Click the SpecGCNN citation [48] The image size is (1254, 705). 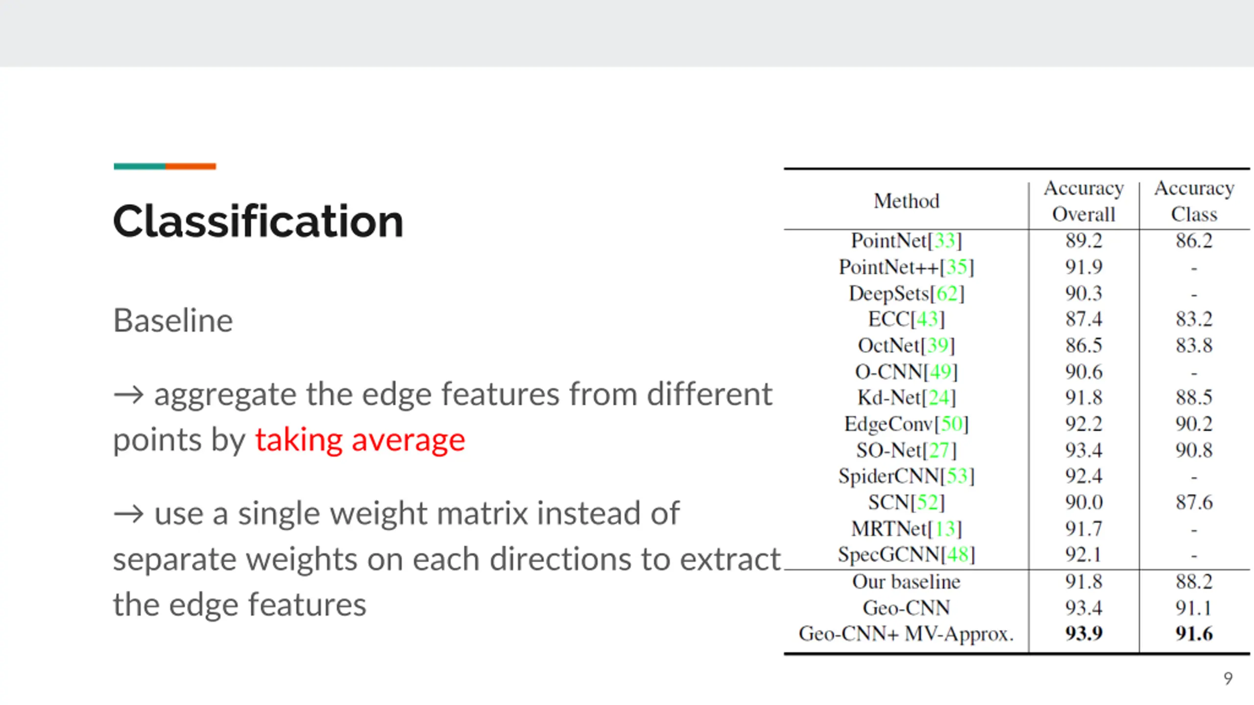(x=958, y=555)
